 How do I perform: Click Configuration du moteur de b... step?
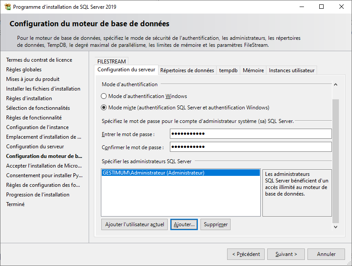pyautogui.click(x=44, y=156)
